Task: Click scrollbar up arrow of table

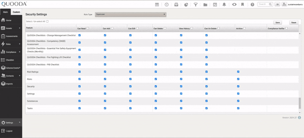Action: [300, 34]
